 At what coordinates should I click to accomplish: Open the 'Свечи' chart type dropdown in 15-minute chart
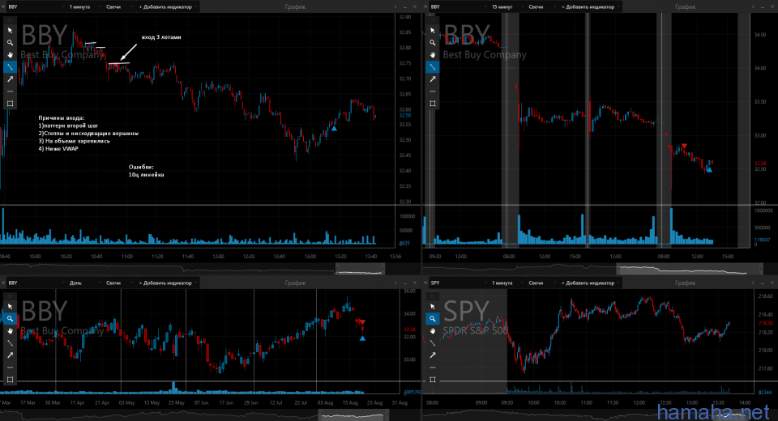tap(541, 7)
